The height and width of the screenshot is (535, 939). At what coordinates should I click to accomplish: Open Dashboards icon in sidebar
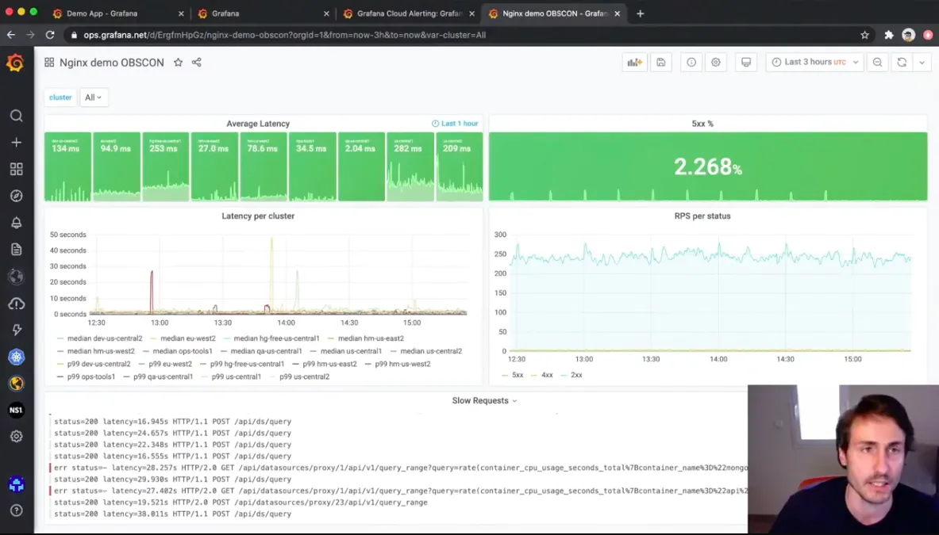(16, 169)
